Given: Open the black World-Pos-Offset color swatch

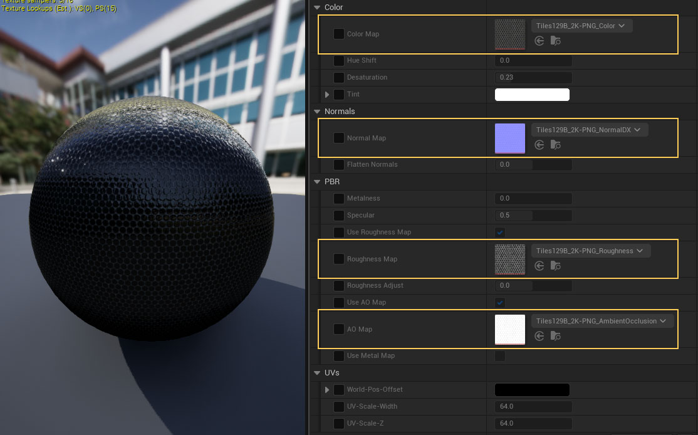Looking at the screenshot, I should (532, 390).
